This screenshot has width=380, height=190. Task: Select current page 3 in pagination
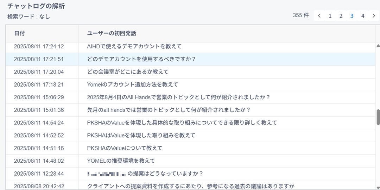[352, 16]
